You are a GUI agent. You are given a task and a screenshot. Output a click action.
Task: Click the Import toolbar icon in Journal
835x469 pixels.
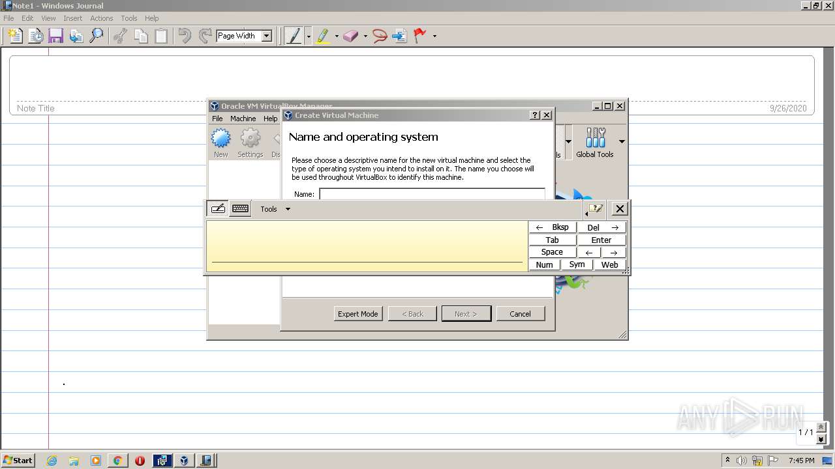[x=76, y=36]
